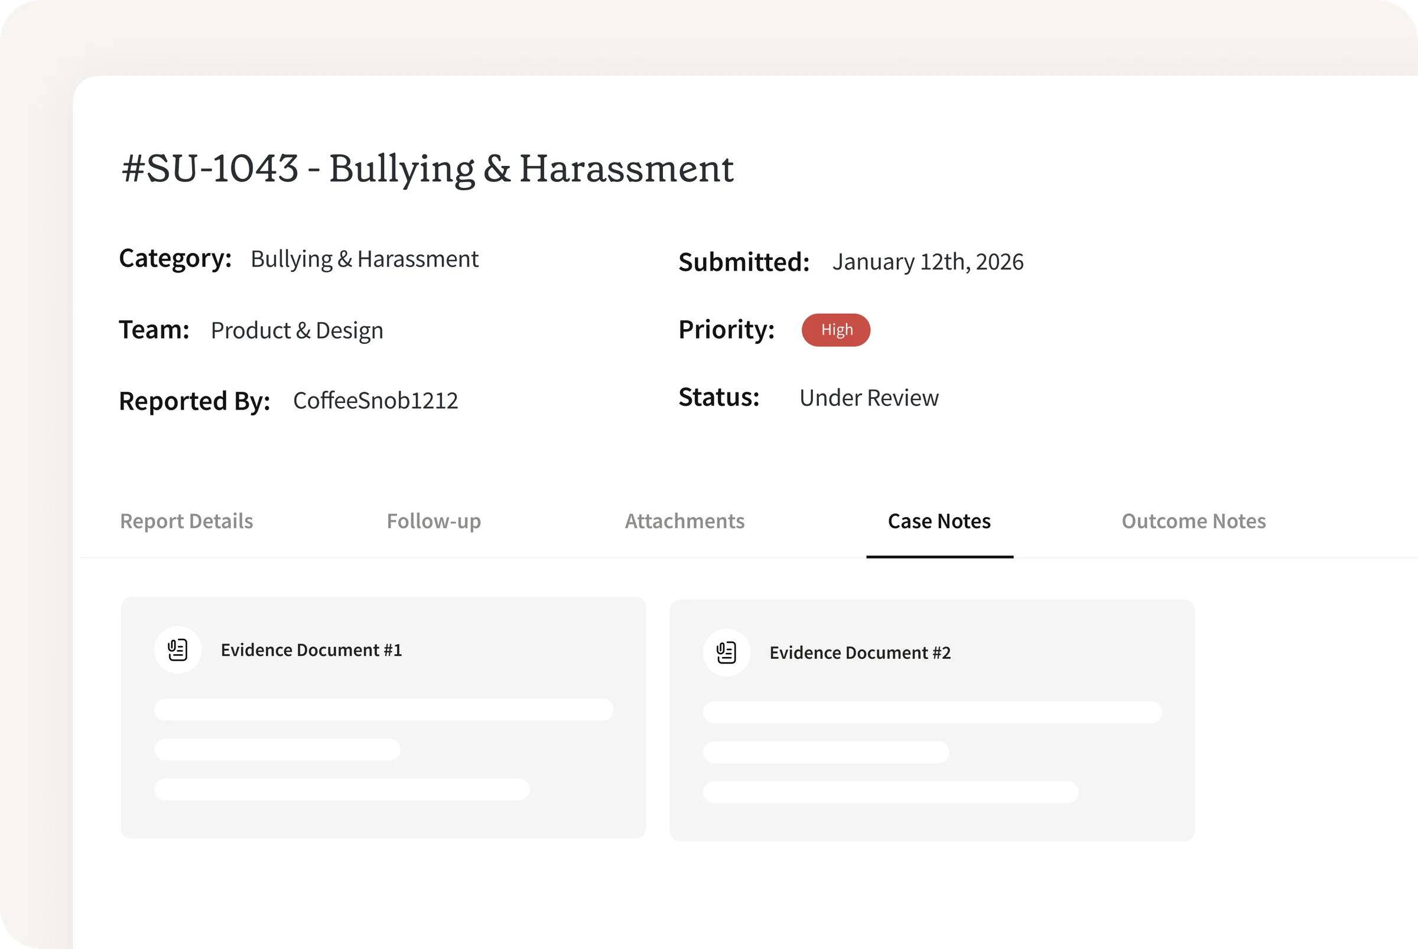Click the Submitted: label
Image resolution: width=1418 pixels, height=949 pixels.
click(x=744, y=262)
